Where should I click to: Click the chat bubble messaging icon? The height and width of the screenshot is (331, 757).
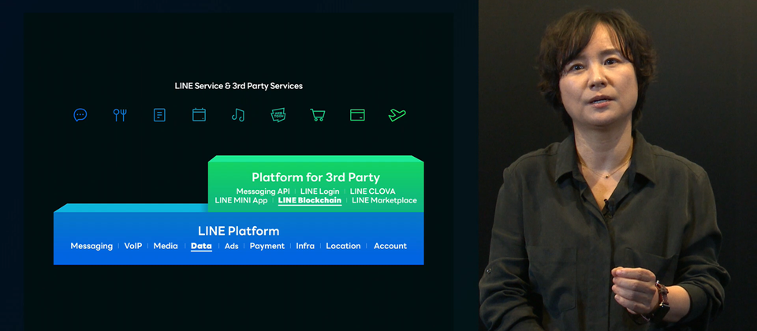pyautogui.click(x=80, y=115)
